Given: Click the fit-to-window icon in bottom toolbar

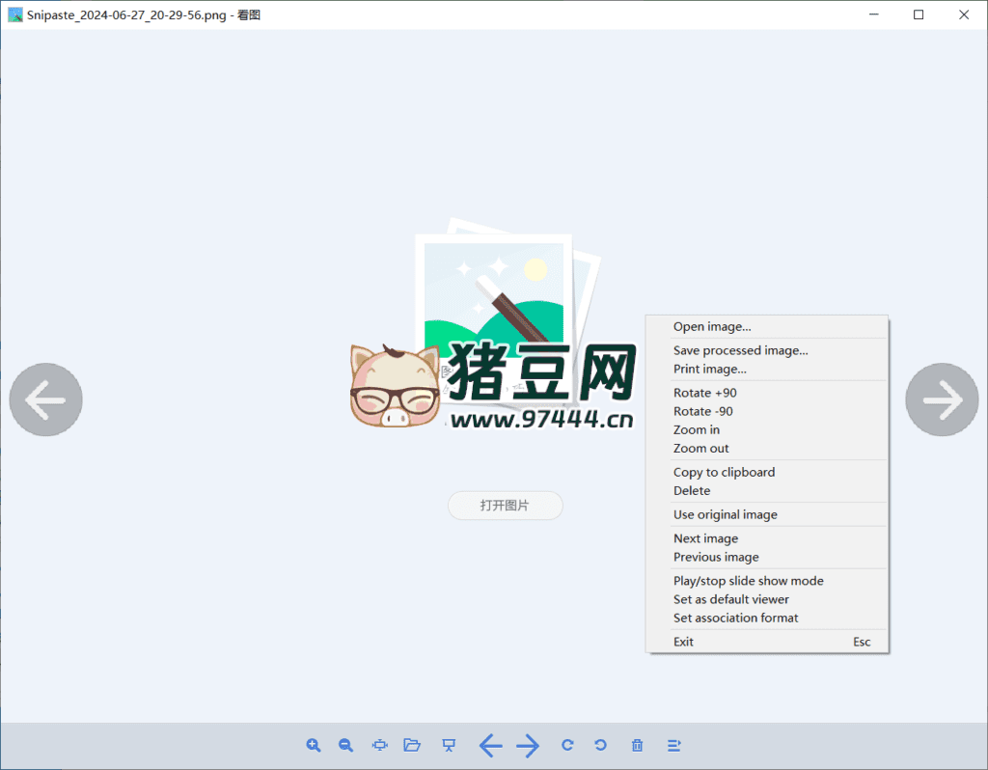Looking at the screenshot, I should click(x=379, y=745).
